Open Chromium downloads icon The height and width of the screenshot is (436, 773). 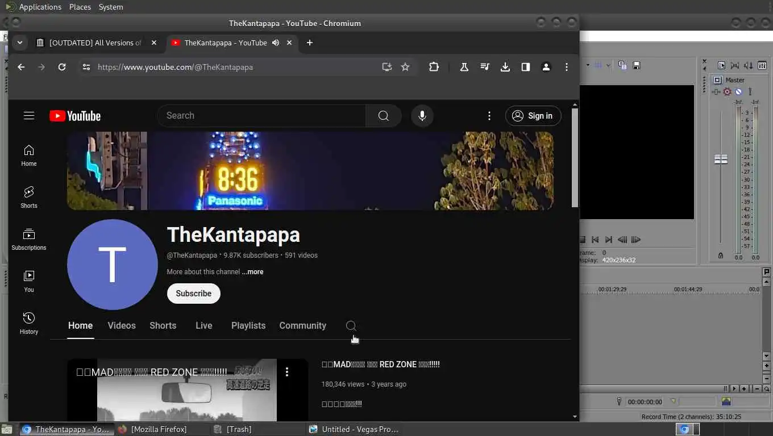pyautogui.click(x=505, y=67)
